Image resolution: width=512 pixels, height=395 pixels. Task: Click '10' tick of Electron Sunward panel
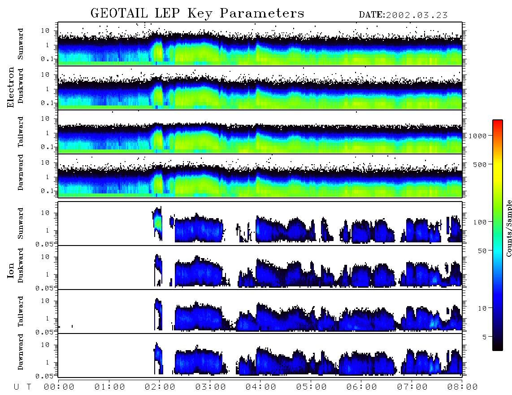coord(45,31)
